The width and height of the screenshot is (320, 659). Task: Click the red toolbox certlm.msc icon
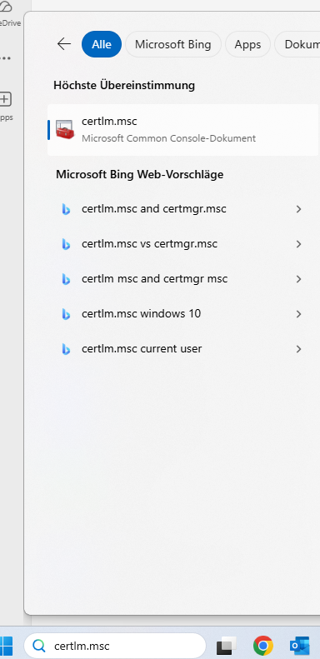point(65,130)
